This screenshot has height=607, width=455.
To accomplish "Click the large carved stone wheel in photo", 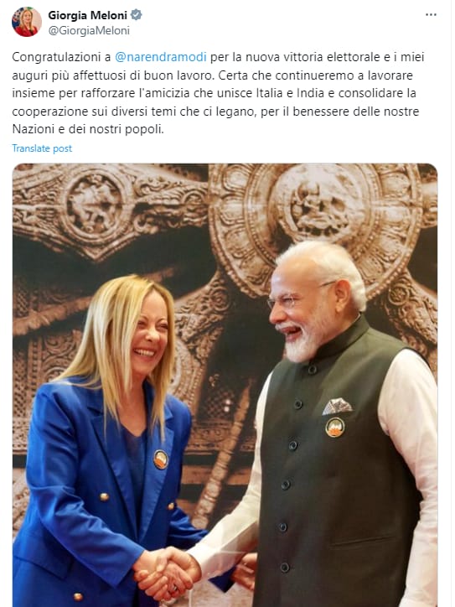I will 315,228.
